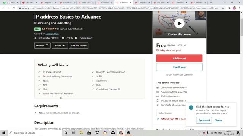Viewport: 243px width, 136px height.
Task: Open File Explorer from taskbar
Action: tap(81, 133)
